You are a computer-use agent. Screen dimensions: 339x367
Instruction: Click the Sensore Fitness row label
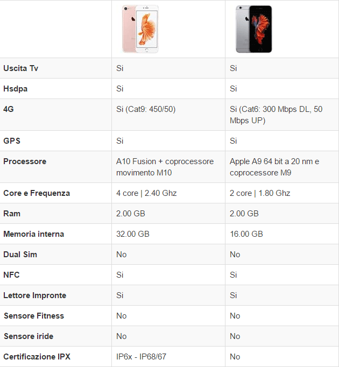pos(33,316)
